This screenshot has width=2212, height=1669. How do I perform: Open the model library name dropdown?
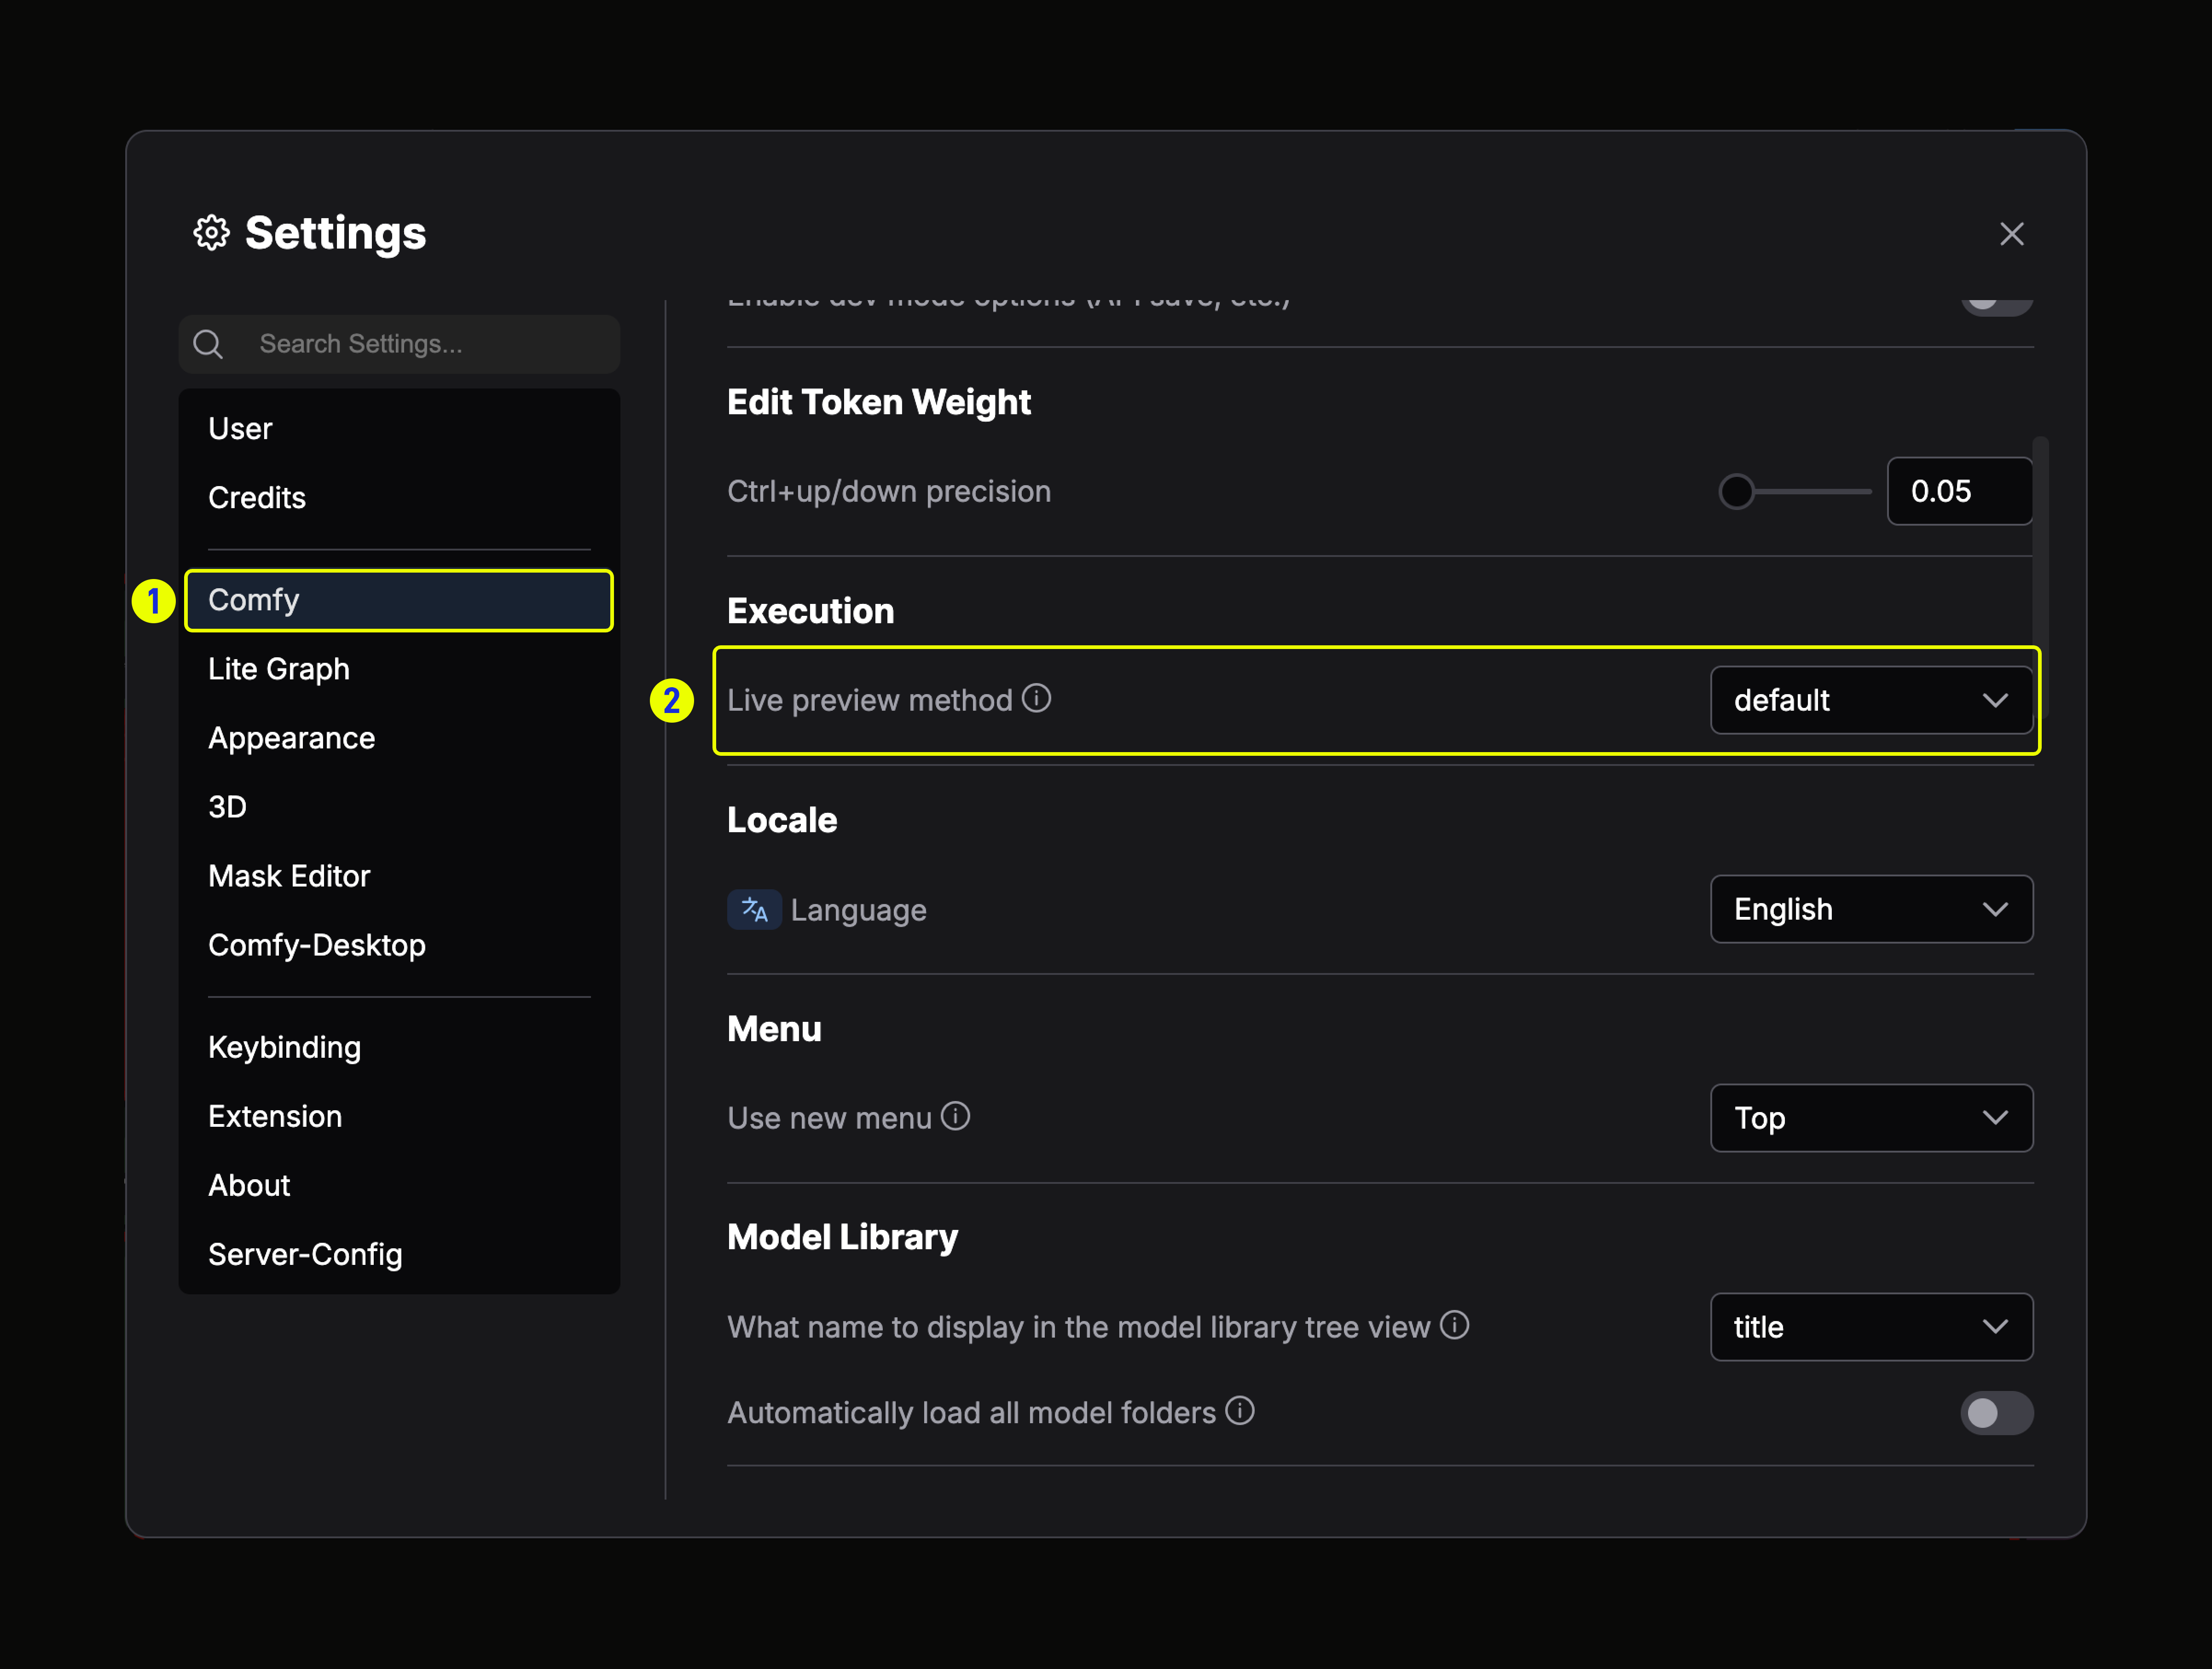1870,1327
